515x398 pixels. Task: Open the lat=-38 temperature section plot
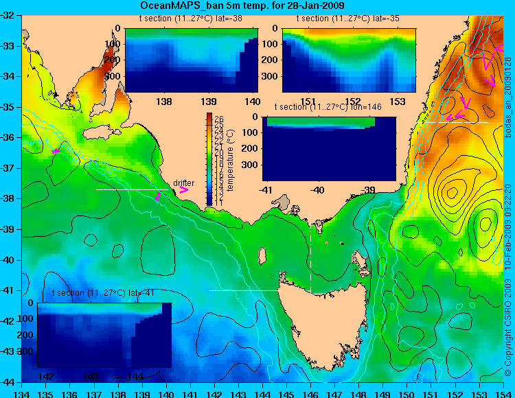[x=192, y=60]
